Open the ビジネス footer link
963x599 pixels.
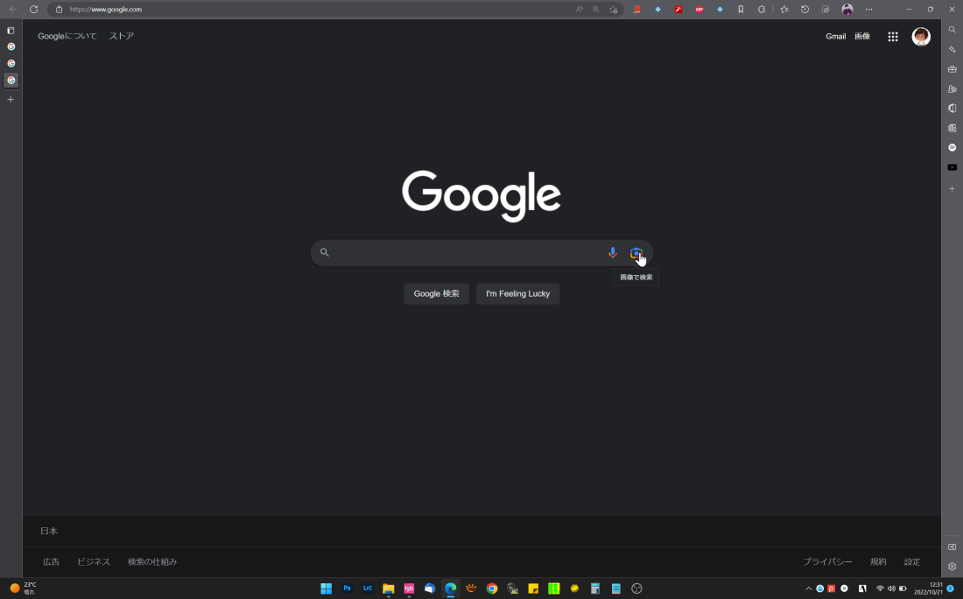(x=94, y=561)
